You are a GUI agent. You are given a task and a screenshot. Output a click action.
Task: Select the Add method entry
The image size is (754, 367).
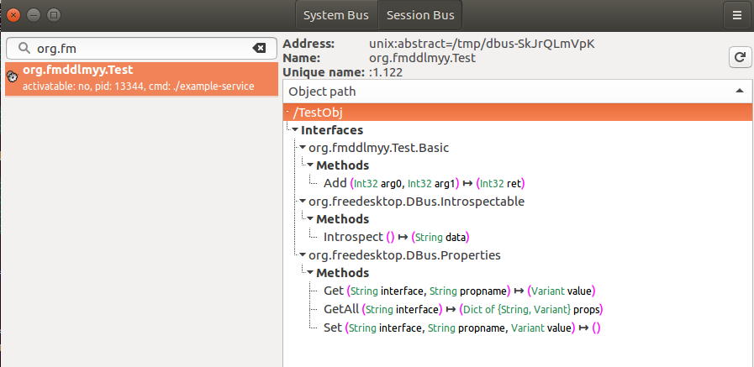tap(333, 183)
